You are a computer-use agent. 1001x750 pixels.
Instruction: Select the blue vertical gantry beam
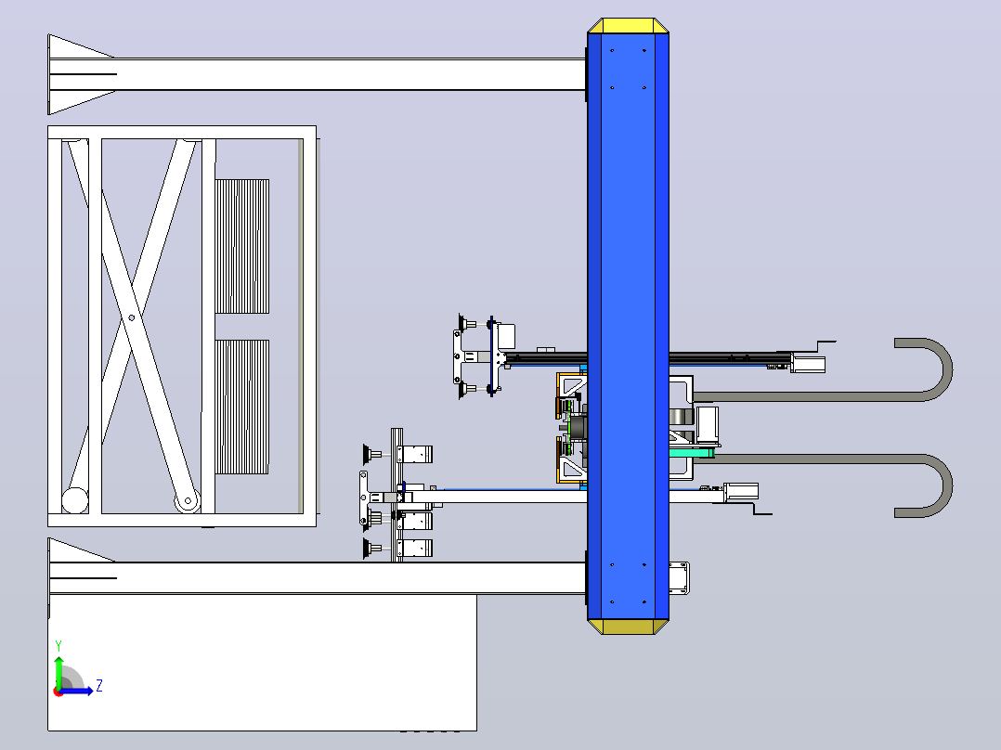click(x=628, y=326)
